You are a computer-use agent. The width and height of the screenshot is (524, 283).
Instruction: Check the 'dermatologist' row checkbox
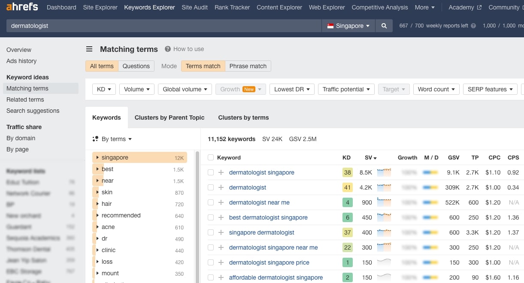(x=211, y=187)
